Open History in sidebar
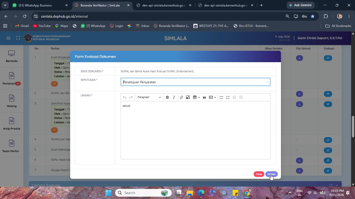Image resolution: width=355 pixels, height=199 pixels. [11, 101]
